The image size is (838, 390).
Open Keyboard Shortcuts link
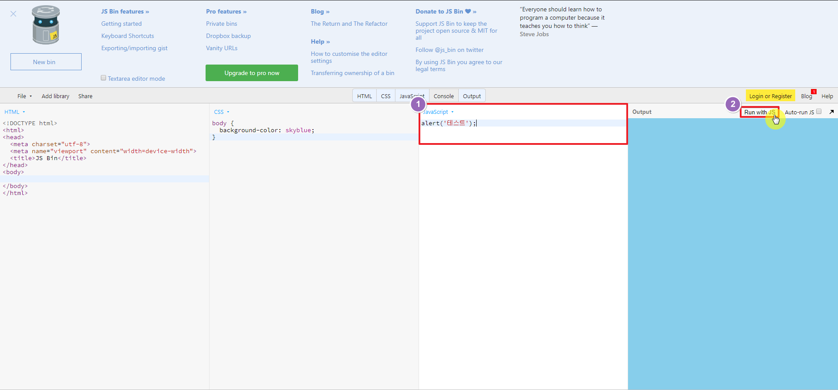point(127,36)
